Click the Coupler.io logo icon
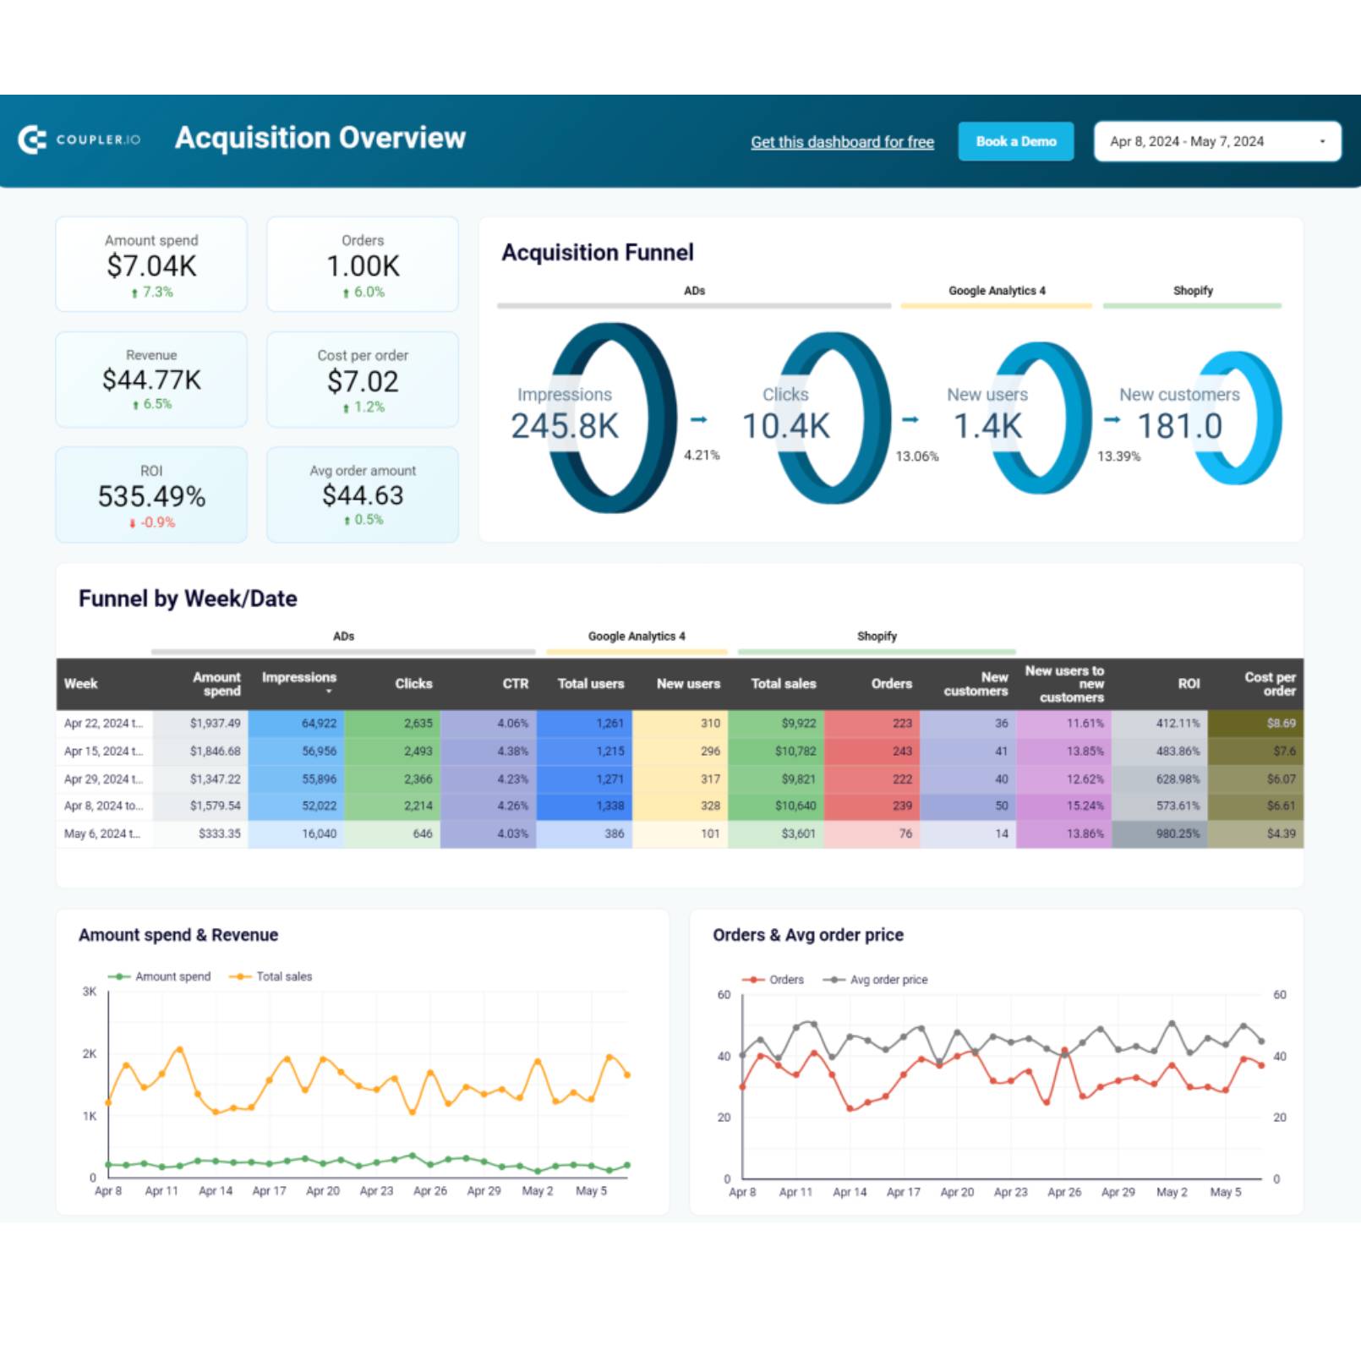The width and height of the screenshot is (1361, 1361). click(x=32, y=139)
